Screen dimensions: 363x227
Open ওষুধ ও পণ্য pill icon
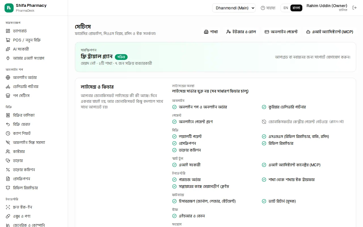pyautogui.click(x=8, y=216)
